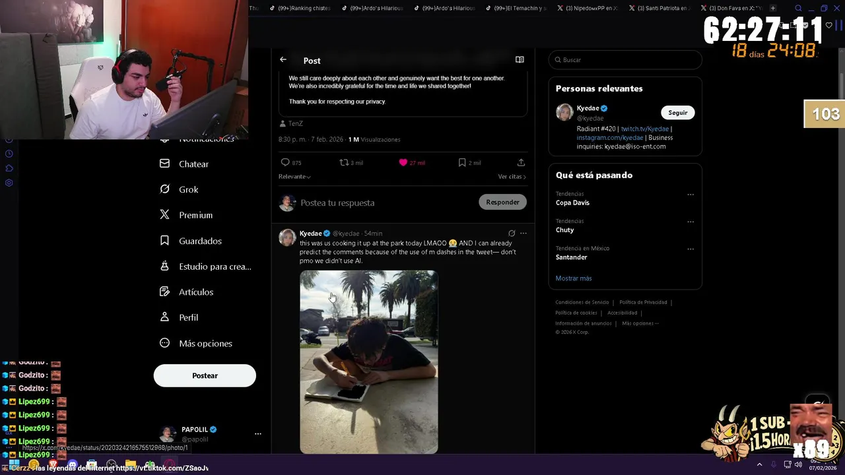Click the Buscar search field
The image size is (845, 475).
pyautogui.click(x=625, y=59)
